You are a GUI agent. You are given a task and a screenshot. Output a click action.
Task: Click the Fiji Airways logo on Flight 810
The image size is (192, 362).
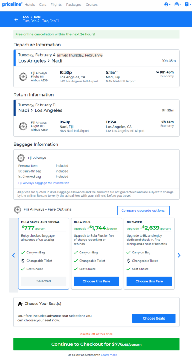pyautogui.click(x=23, y=126)
